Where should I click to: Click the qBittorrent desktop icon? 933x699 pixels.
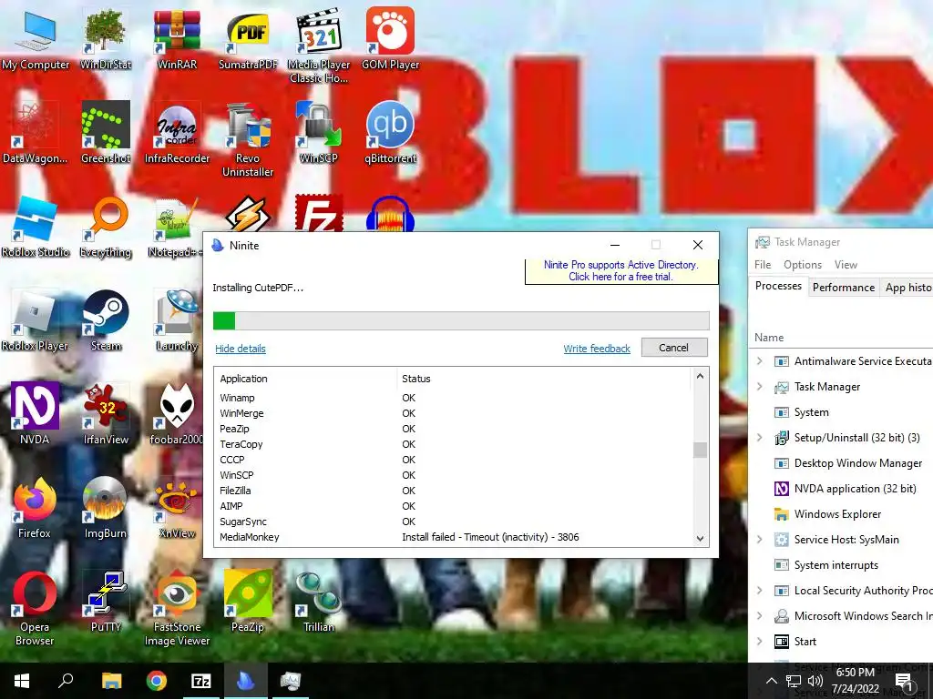click(390, 133)
